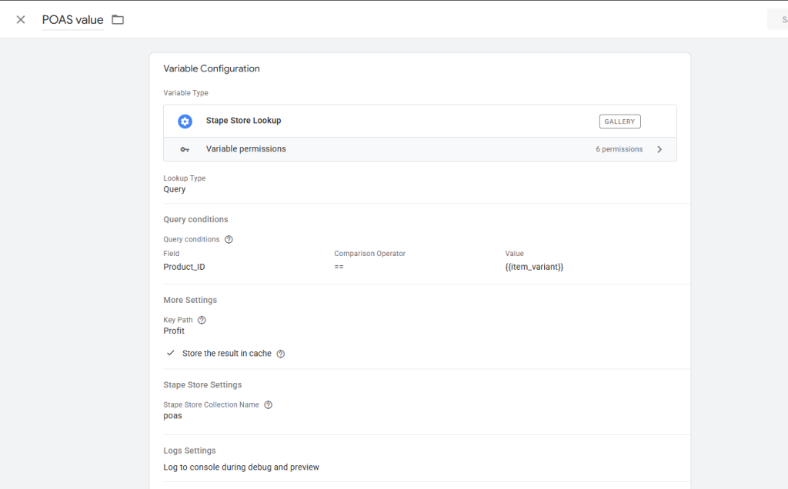The width and height of the screenshot is (788, 489).
Task: Select the Stape Store Lookup variable type
Action: [244, 121]
